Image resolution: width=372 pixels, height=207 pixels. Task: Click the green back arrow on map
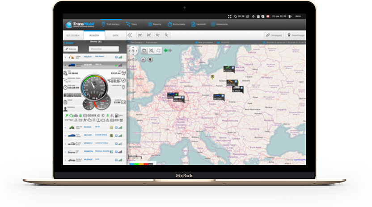point(166,50)
